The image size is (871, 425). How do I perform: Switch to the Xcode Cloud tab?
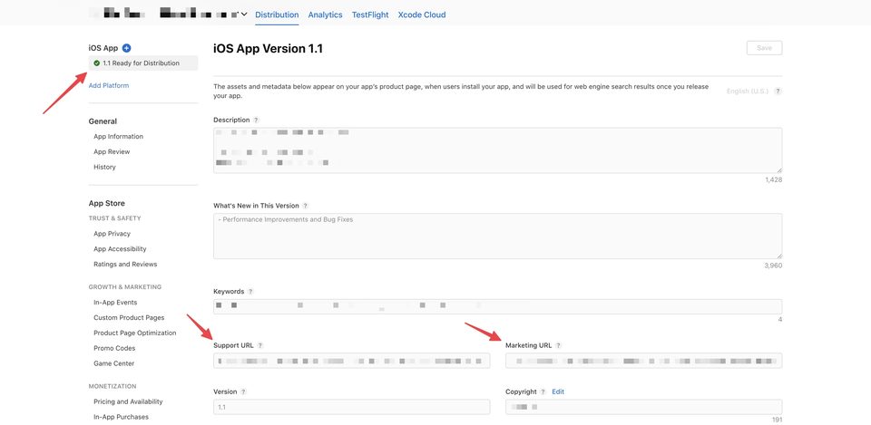click(422, 15)
